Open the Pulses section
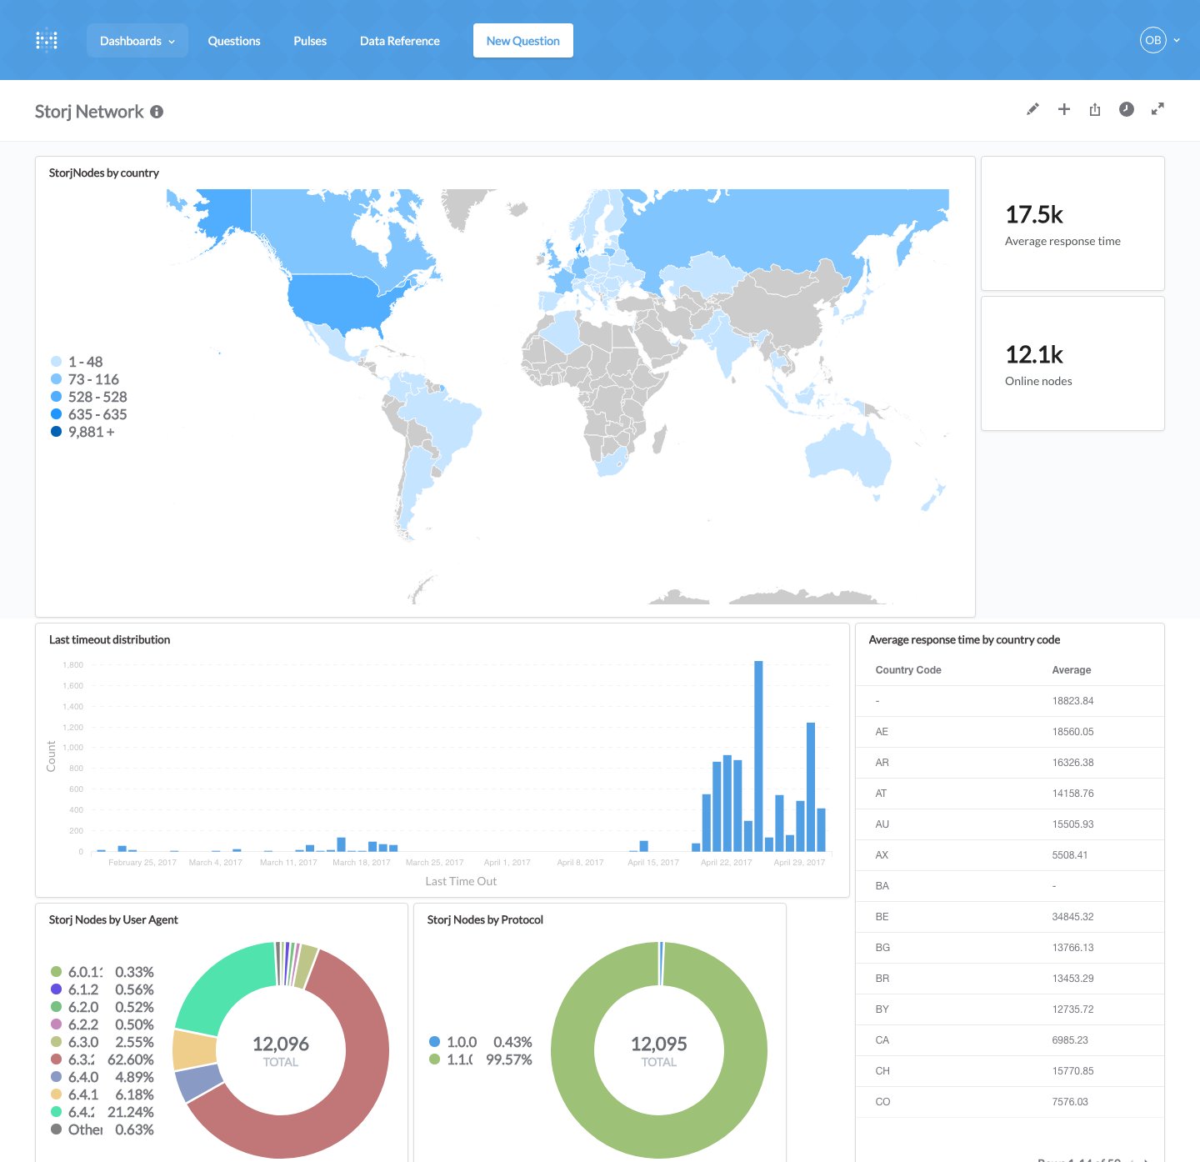 point(310,41)
